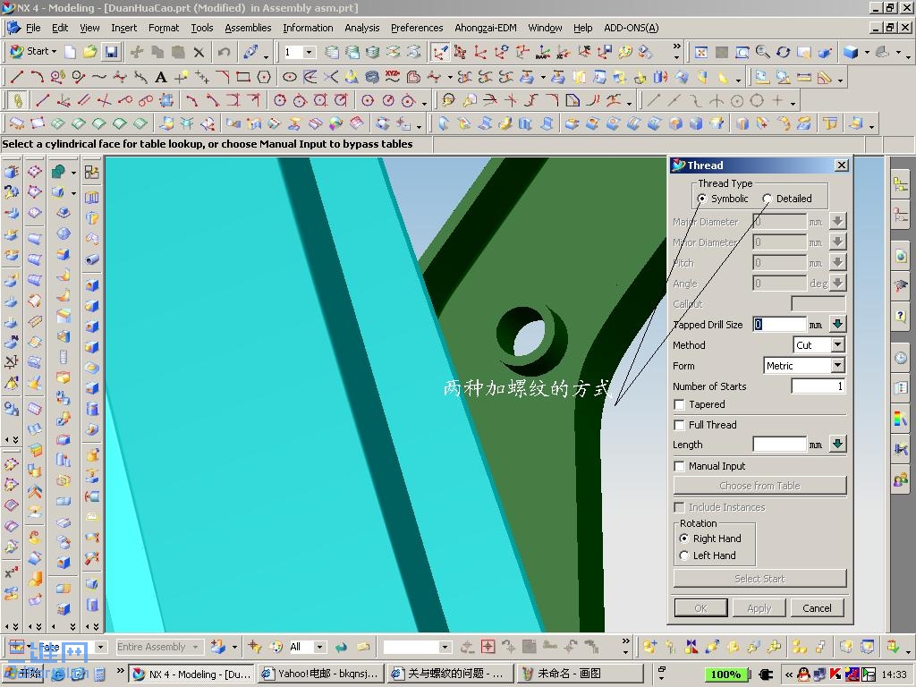Screen dimensions: 916x687
Task: Click the QQ penguin tray icon
Action: (804, 674)
